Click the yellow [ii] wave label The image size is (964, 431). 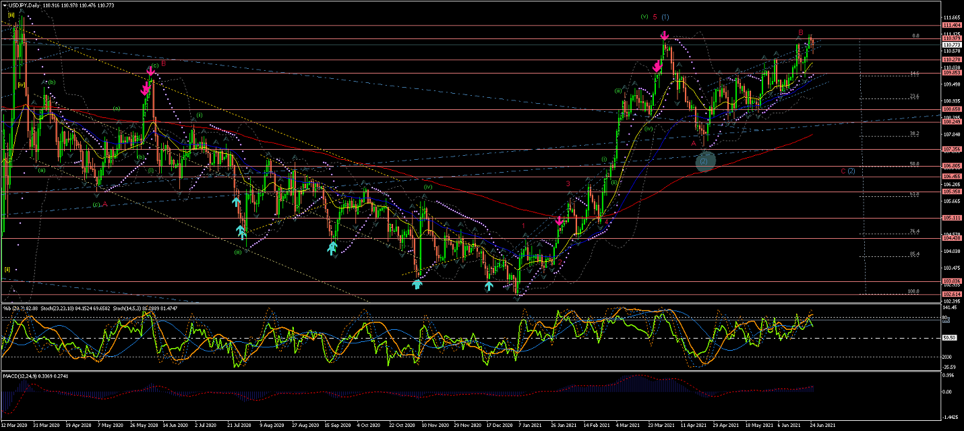(x=7, y=269)
